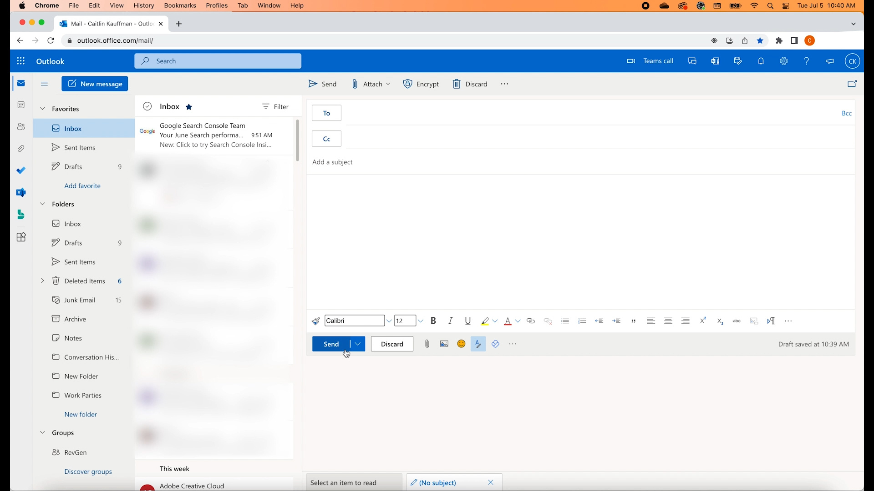Open the font size dropdown
The image size is (874, 491).
point(421,321)
